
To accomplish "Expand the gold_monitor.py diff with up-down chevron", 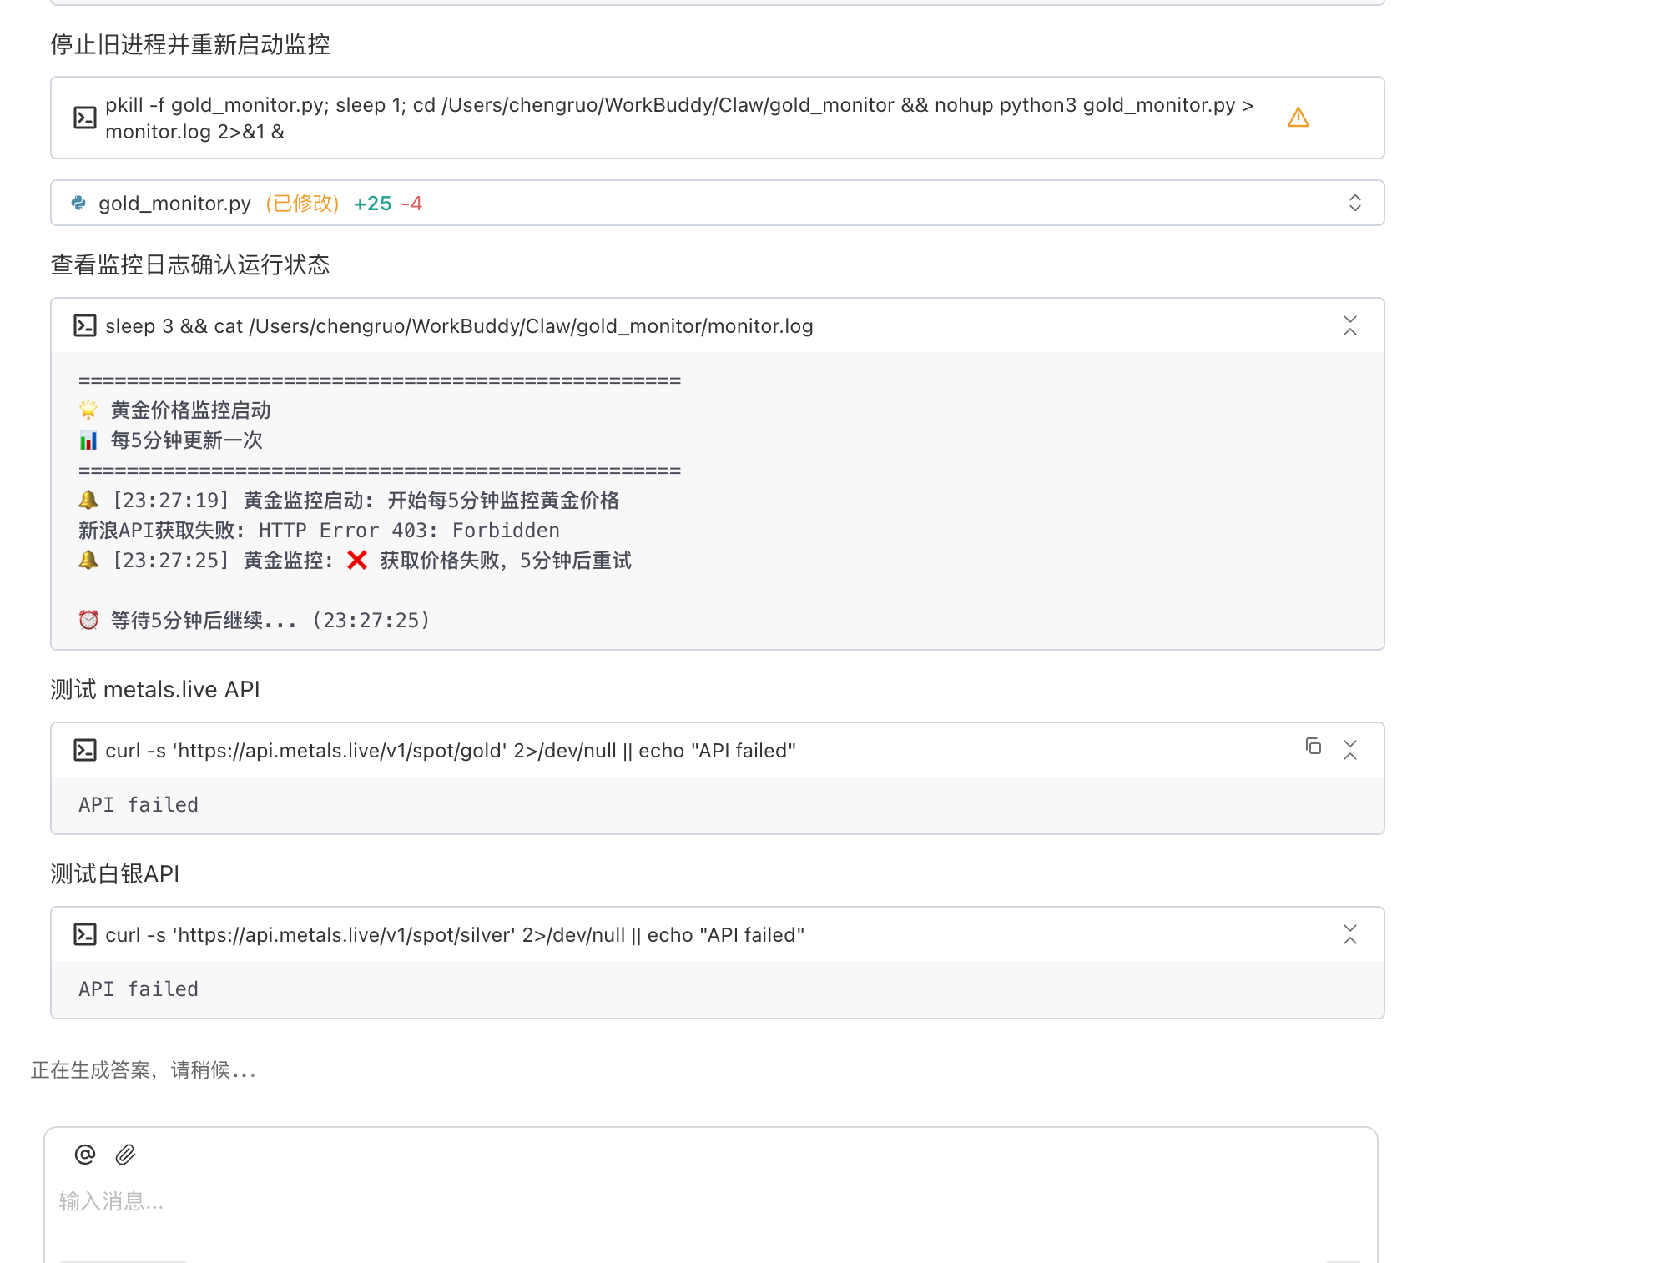I will (1354, 203).
